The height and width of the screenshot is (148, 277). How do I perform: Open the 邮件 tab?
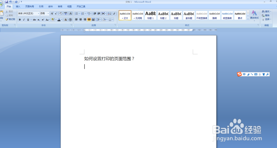click(x=50, y=7)
